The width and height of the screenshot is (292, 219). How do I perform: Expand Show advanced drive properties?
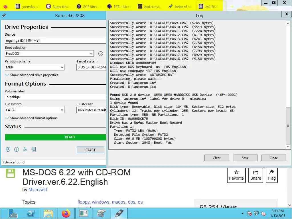pyautogui.click(x=32, y=75)
